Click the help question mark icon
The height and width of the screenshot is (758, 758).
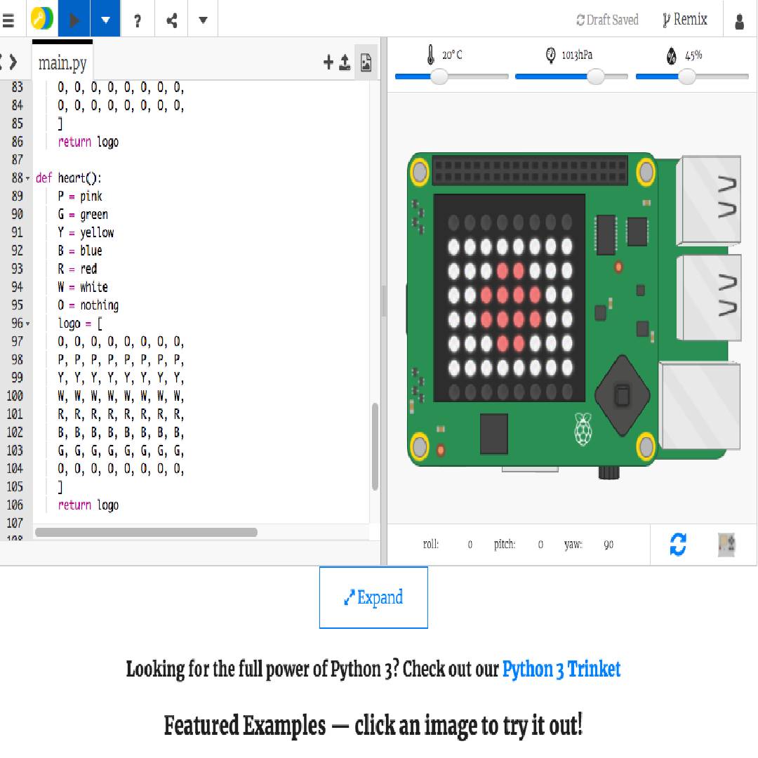coord(138,20)
